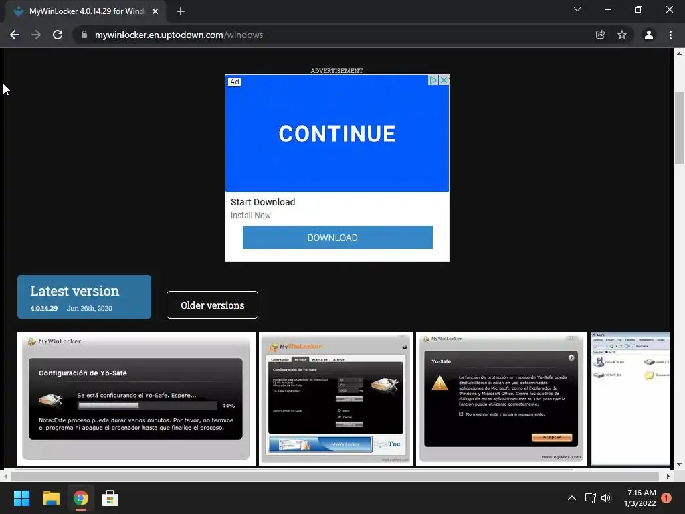The height and width of the screenshot is (514, 685).
Task: Click the Install Now ad text
Action: tap(251, 215)
